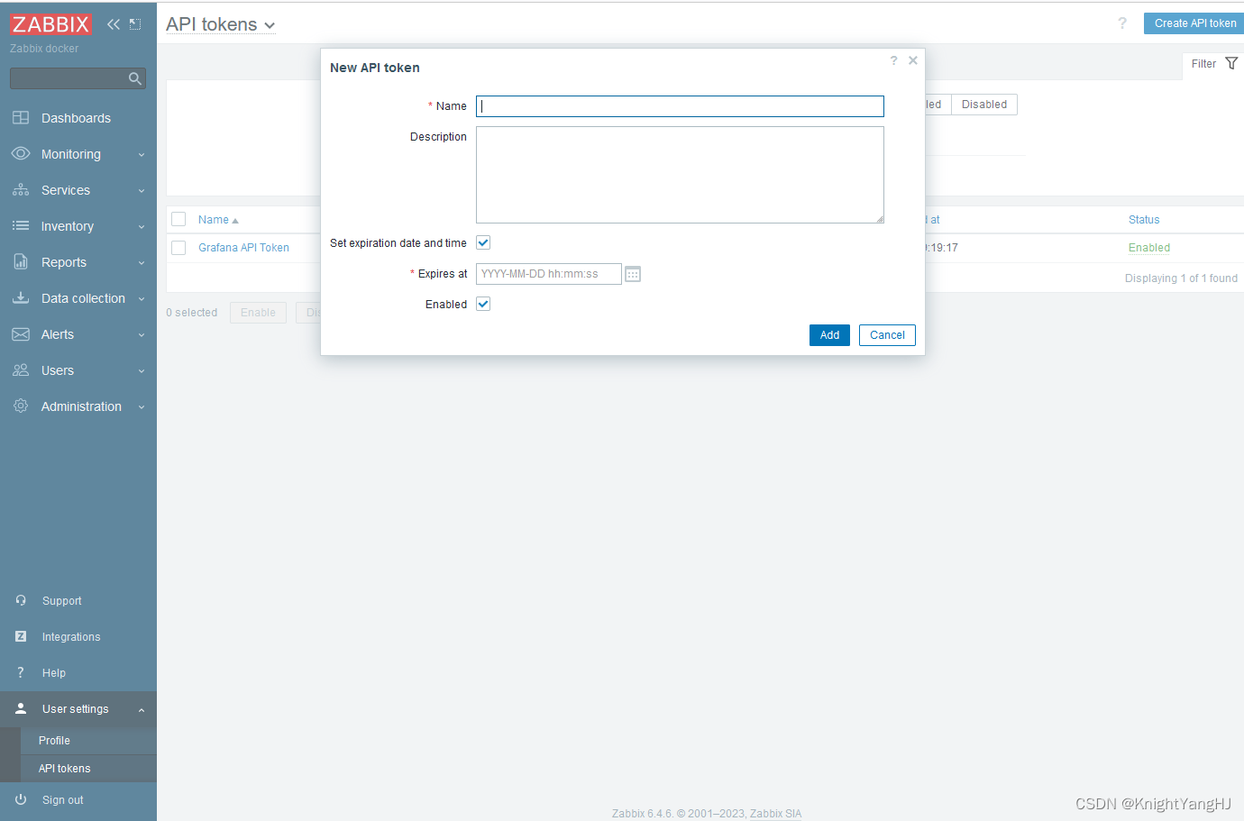Expand the Inventory menu chevron
The image size is (1244, 821).
coord(142,227)
